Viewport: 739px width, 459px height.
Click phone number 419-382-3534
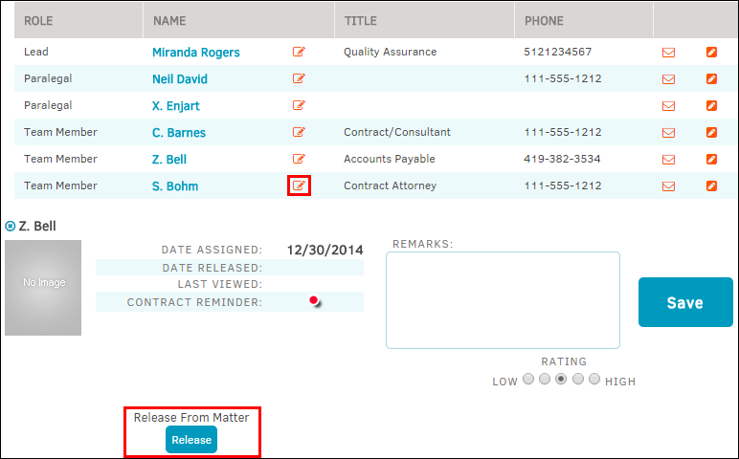(562, 159)
